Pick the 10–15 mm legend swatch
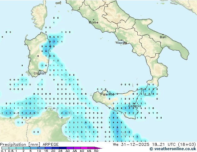This screenshot has height=152, width=197. [x=41, y=148]
